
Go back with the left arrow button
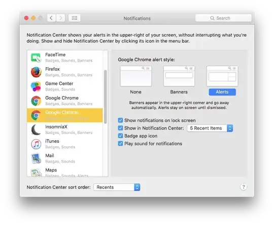51,18
